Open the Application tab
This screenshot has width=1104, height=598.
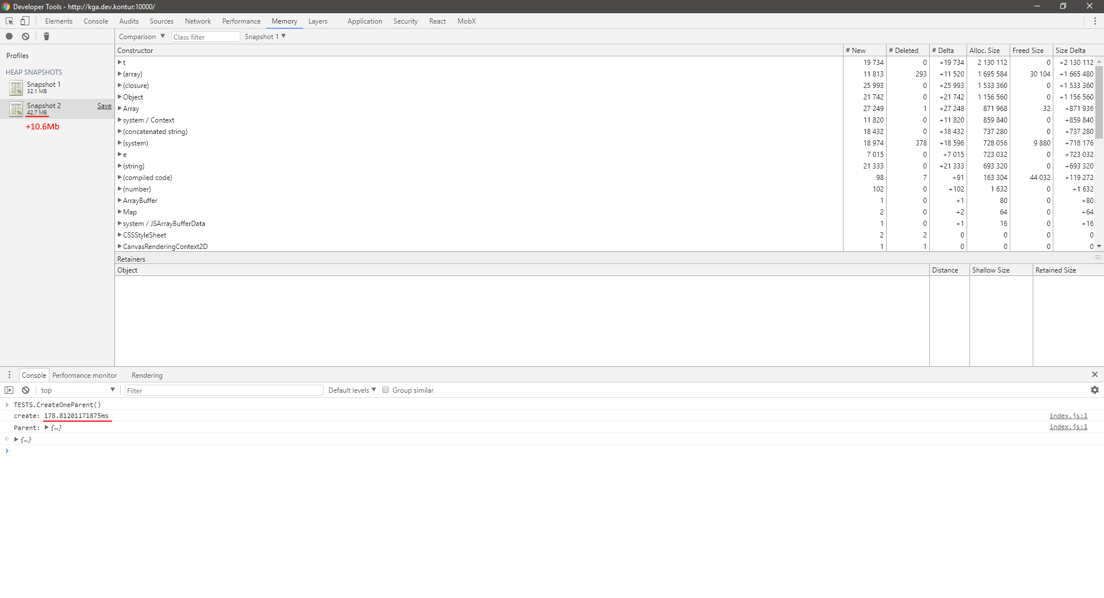click(x=365, y=21)
